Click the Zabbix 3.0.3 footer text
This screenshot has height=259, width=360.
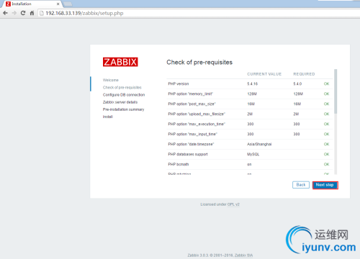point(220,255)
